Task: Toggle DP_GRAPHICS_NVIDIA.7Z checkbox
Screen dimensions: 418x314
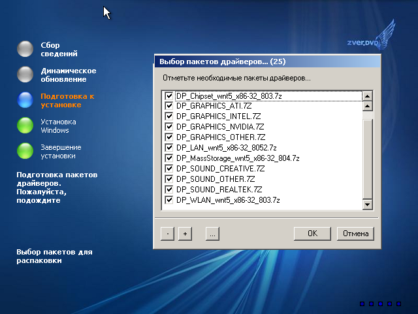Action: [169, 127]
